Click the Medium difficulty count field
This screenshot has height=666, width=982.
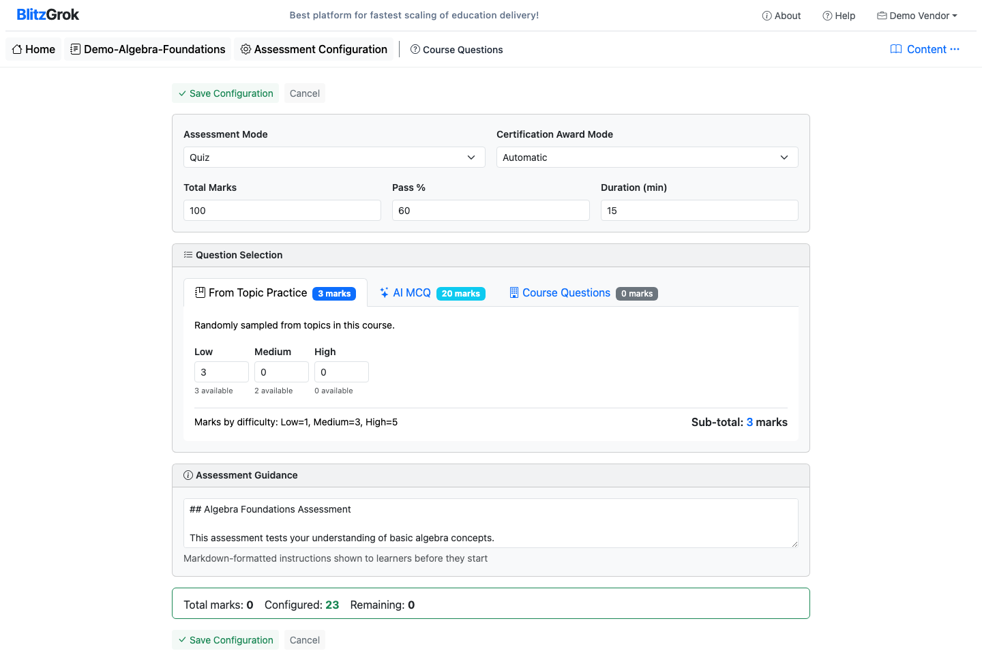(282, 372)
